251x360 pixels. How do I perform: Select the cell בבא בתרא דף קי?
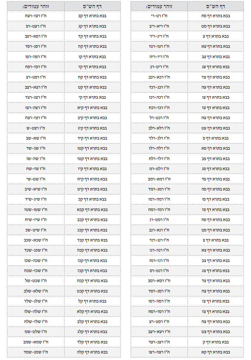tap(92, 97)
